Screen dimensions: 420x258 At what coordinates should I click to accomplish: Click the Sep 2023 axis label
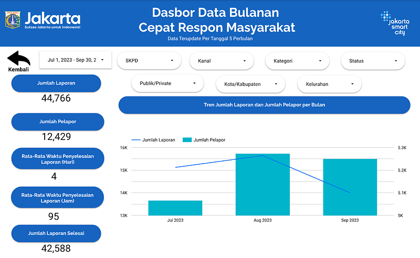pos(350,220)
